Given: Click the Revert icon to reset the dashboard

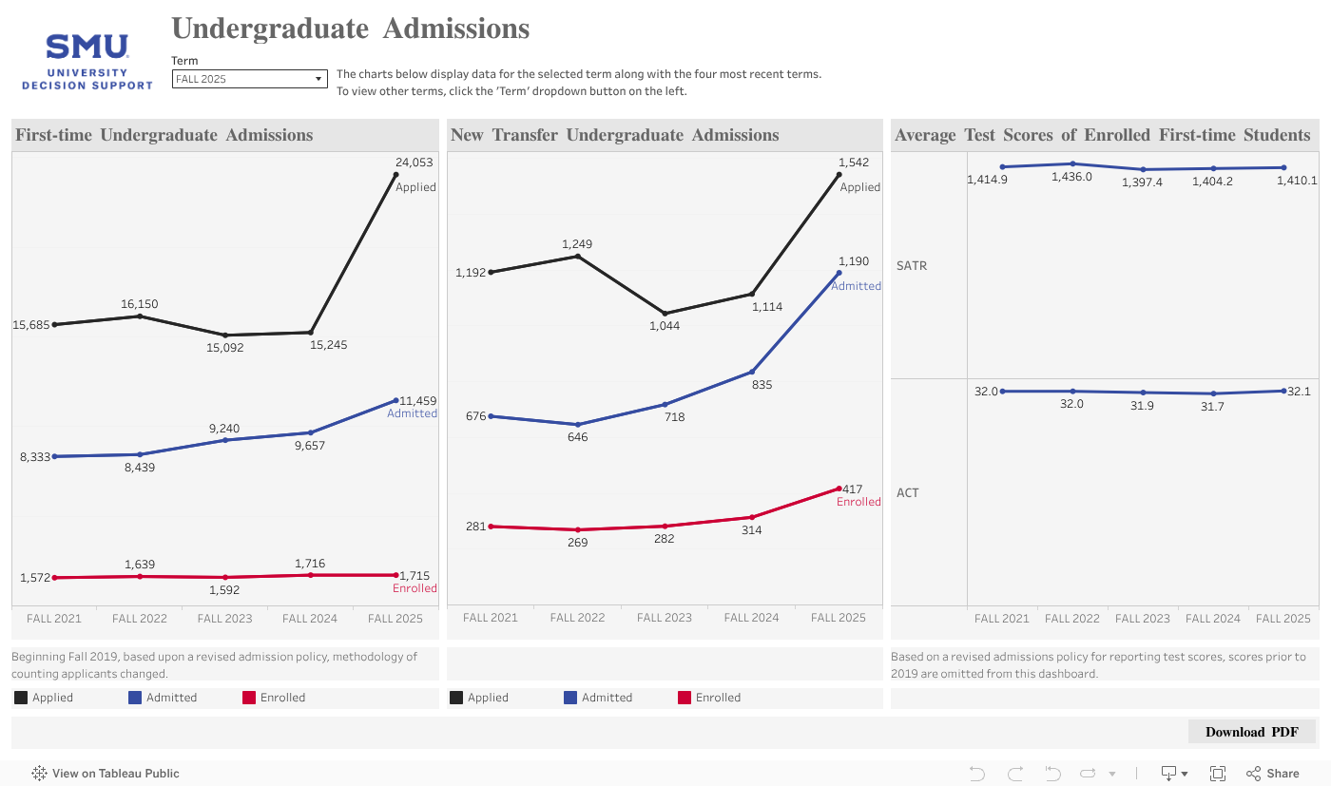Looking at the screenshot, I should click(x=1051, y=773).
